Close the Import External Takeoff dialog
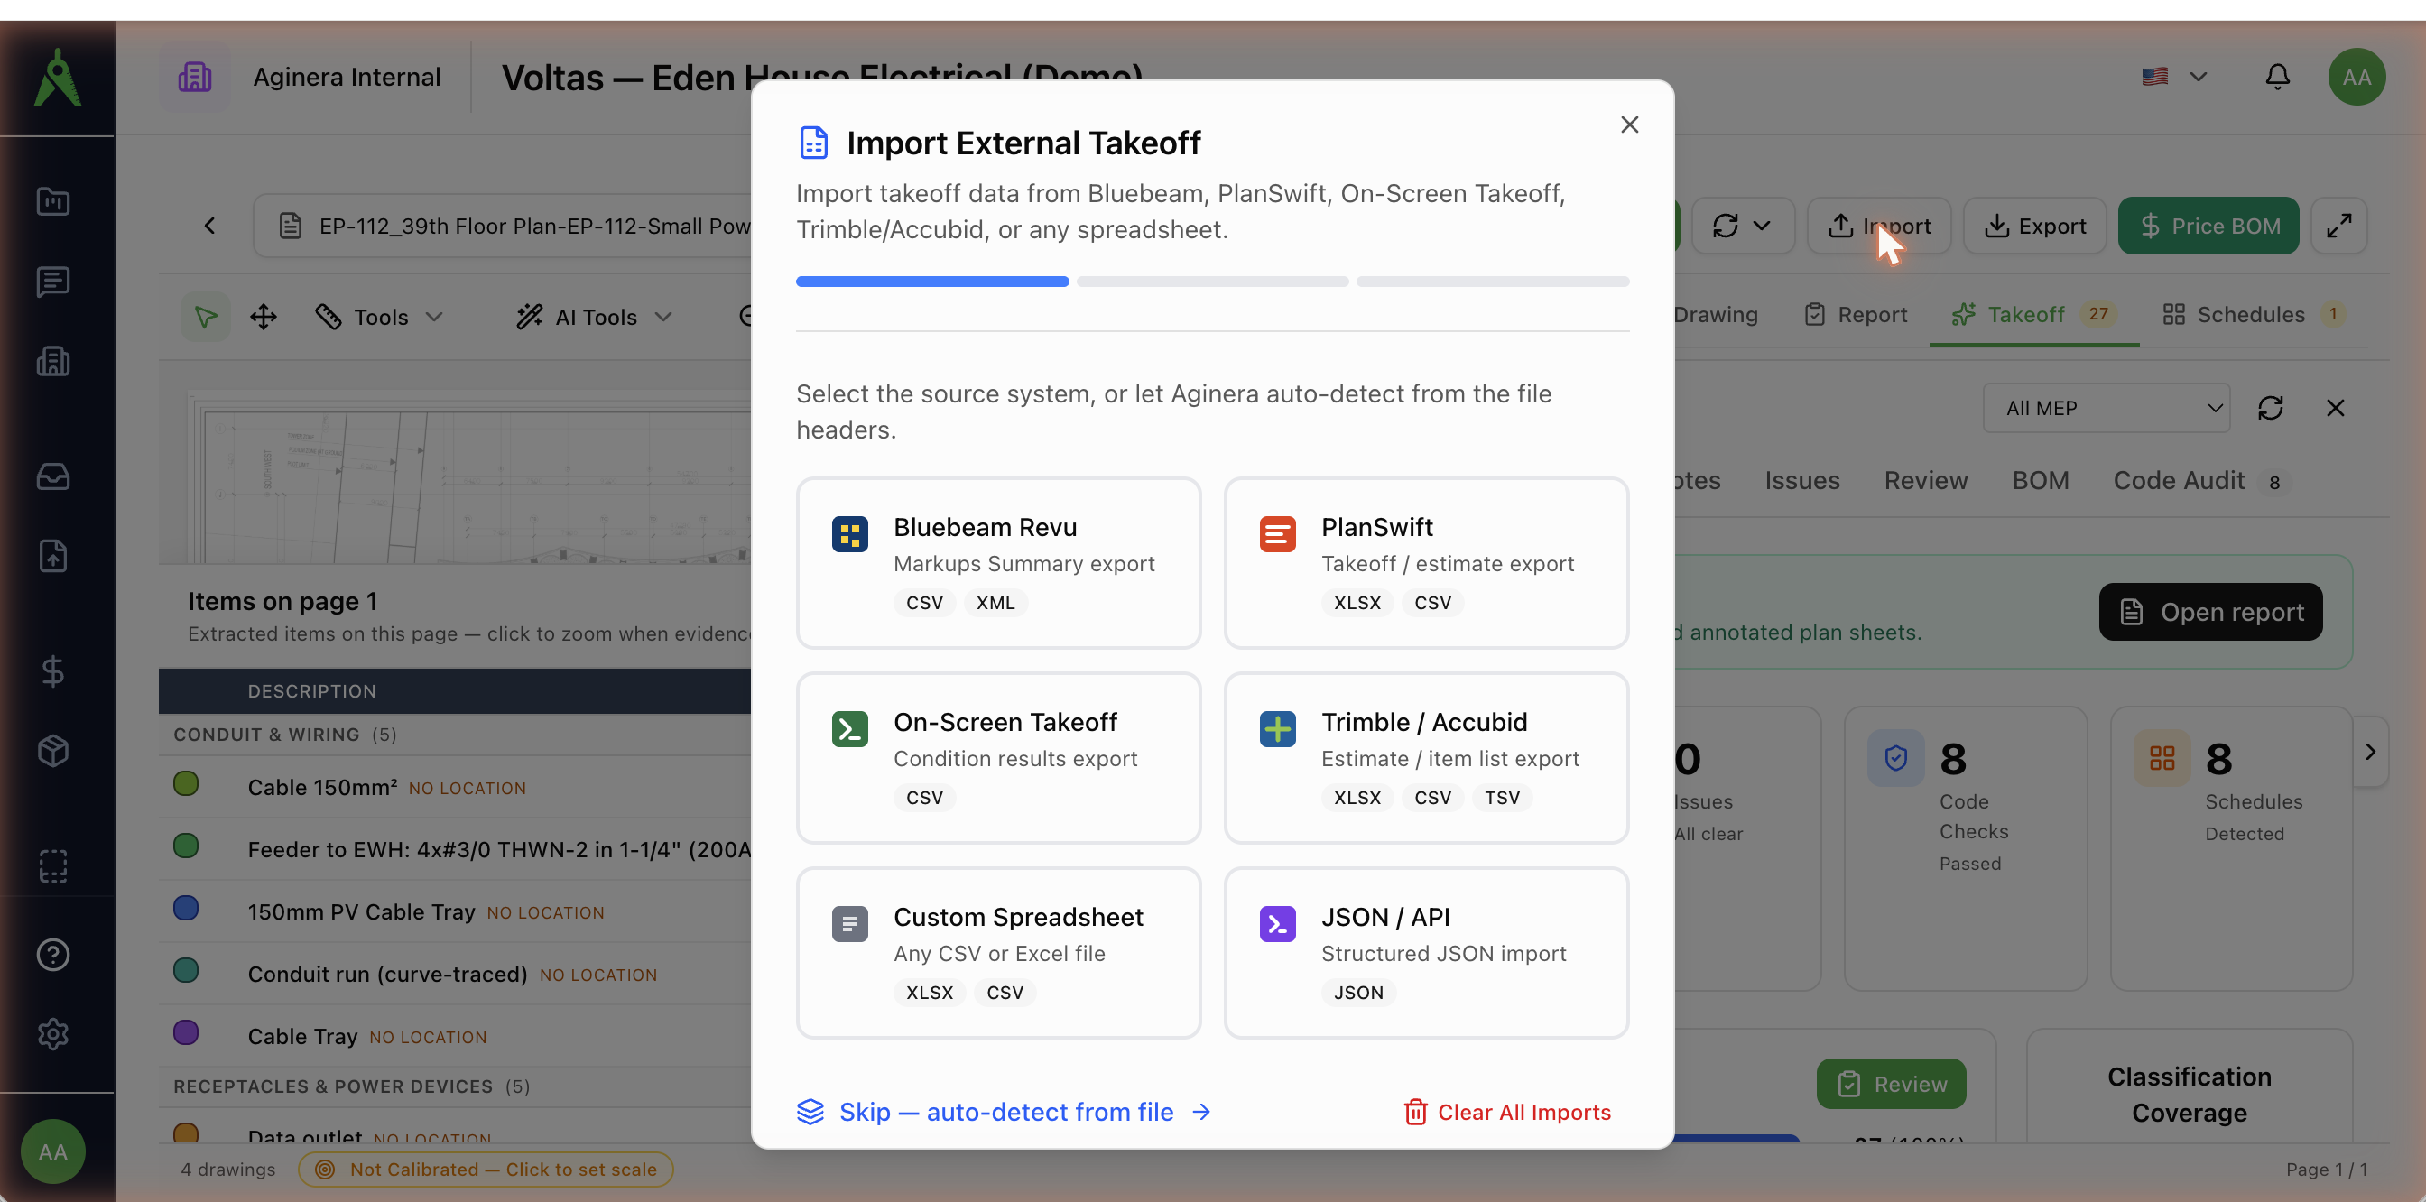Image resolution: width=2426 pixels, height=1202 pixels. pyautogui.click(x=1629, y=125)
